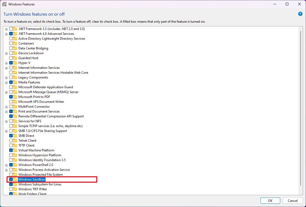Click the SMB Direct folder icon

(15, 136)
